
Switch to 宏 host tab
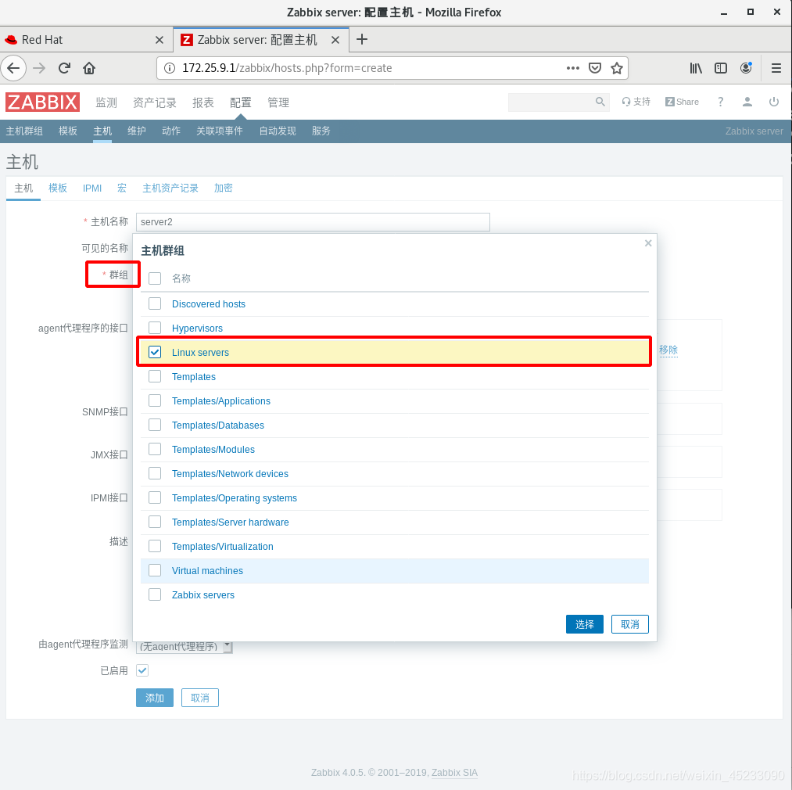click(122, 189)
